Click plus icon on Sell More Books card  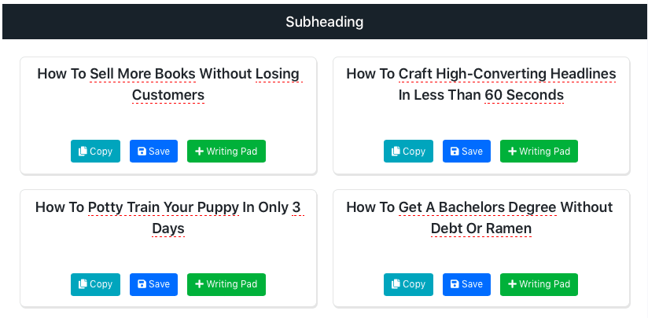point(199,152)
